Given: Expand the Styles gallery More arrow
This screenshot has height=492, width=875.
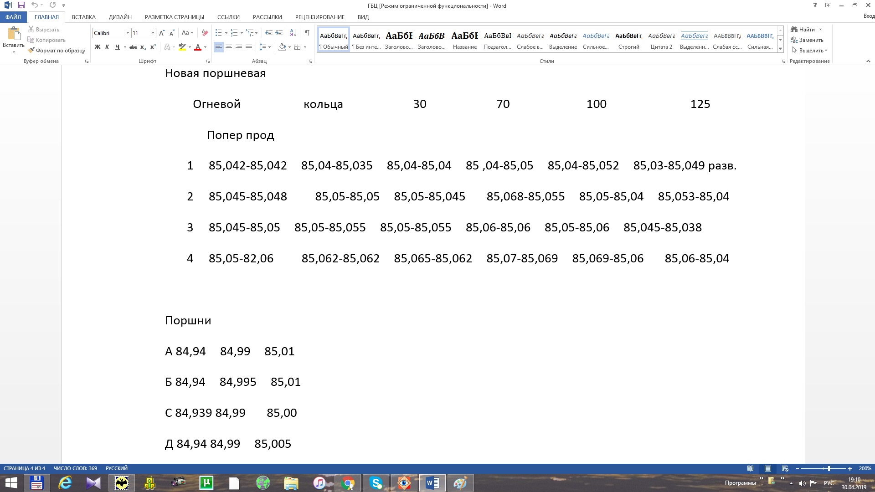Looking at the screenshot, I should pos(780,49).
